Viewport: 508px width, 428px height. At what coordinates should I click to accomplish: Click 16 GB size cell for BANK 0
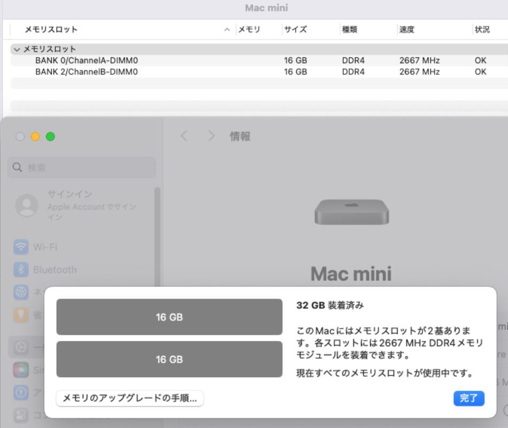point(296,60)
